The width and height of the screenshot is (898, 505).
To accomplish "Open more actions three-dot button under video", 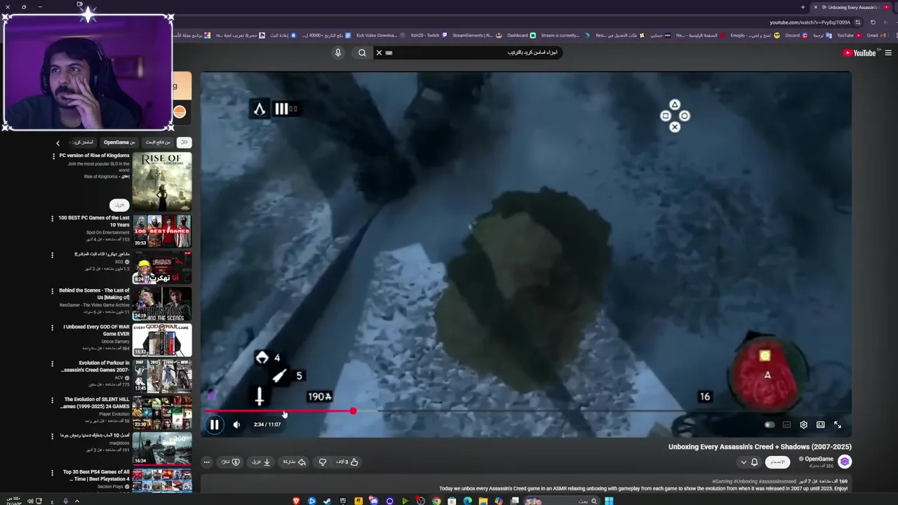I will click(x=206, y=462).
